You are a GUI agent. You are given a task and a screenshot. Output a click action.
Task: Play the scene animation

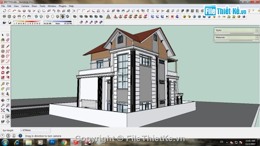(x=167, y=17)
